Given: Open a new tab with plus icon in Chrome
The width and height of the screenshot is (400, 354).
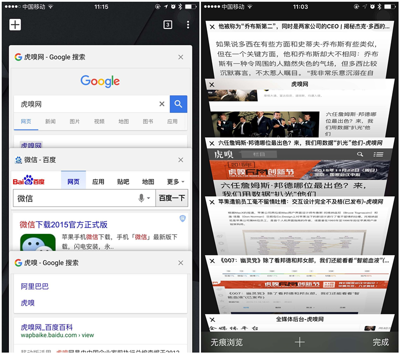Looking at the screenshot, I should (15, 24).
